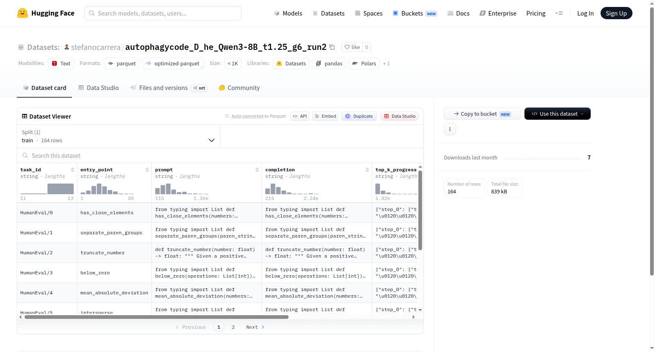Go to Buckets in the navbar

click(x=415, y=13)
